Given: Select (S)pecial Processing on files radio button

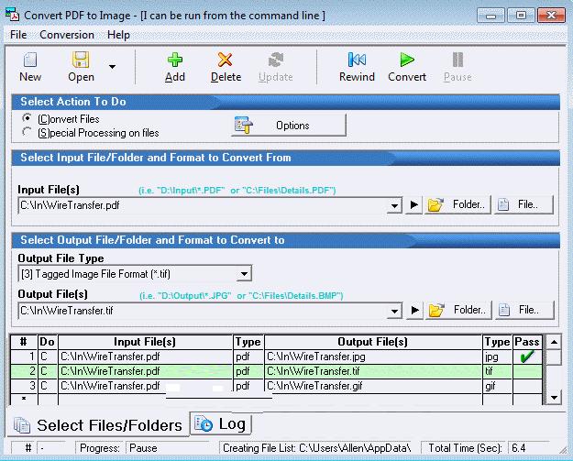Looking at the screenshot, I should click(x=27, y=131).
